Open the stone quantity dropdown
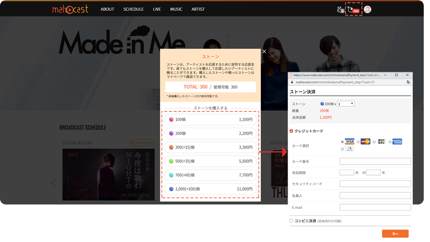 (346, 104)
